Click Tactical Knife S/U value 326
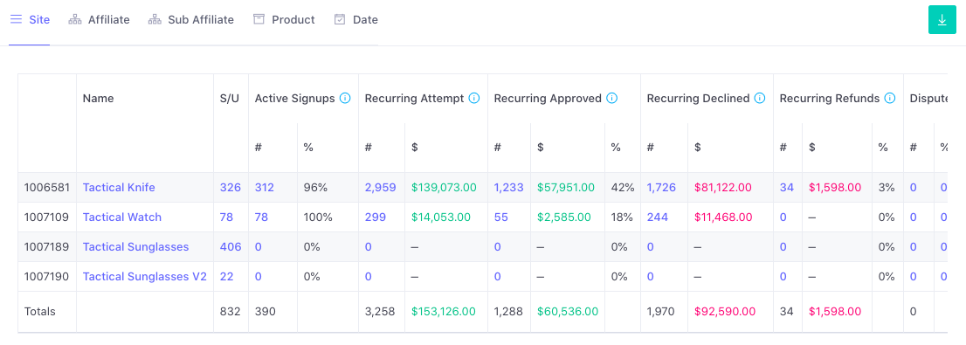 pyautogui.click(x=231, y=187)
